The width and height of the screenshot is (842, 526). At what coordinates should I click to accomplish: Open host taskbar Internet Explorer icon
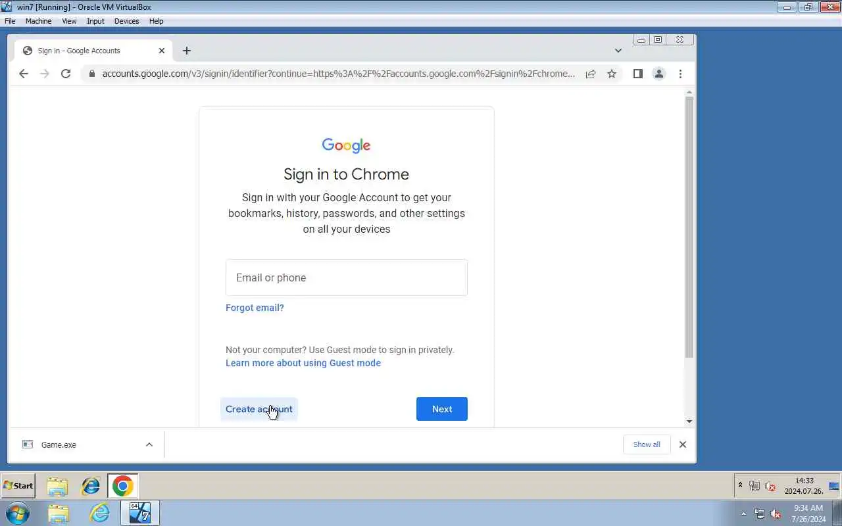click(100, 513)
